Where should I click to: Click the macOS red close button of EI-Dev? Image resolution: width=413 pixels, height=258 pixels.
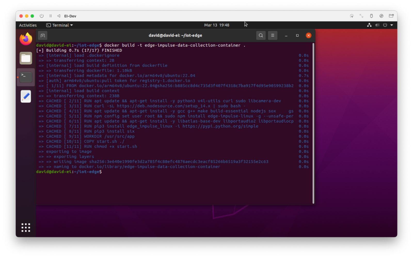pyautogui.click(x=21, y=16)
